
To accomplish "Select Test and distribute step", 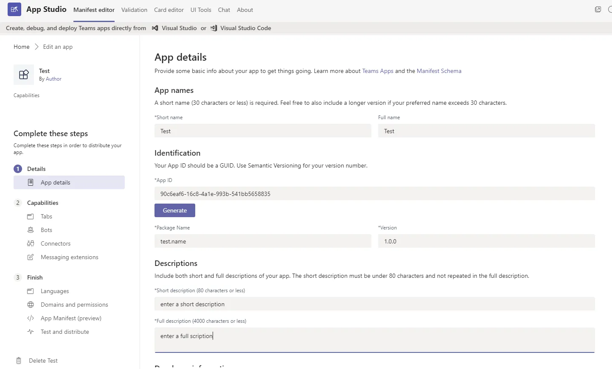I will coord(65,332).
